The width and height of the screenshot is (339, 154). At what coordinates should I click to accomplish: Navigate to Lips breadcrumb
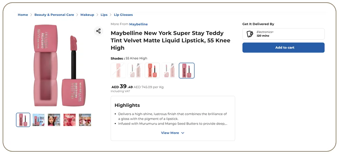[104, 15]
